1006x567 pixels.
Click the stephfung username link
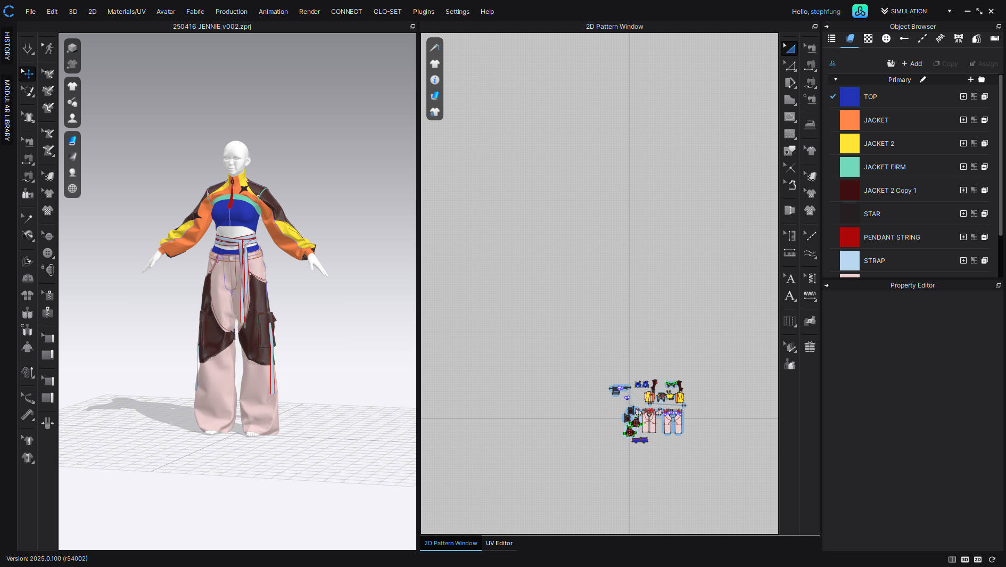[x=825, y=11]
